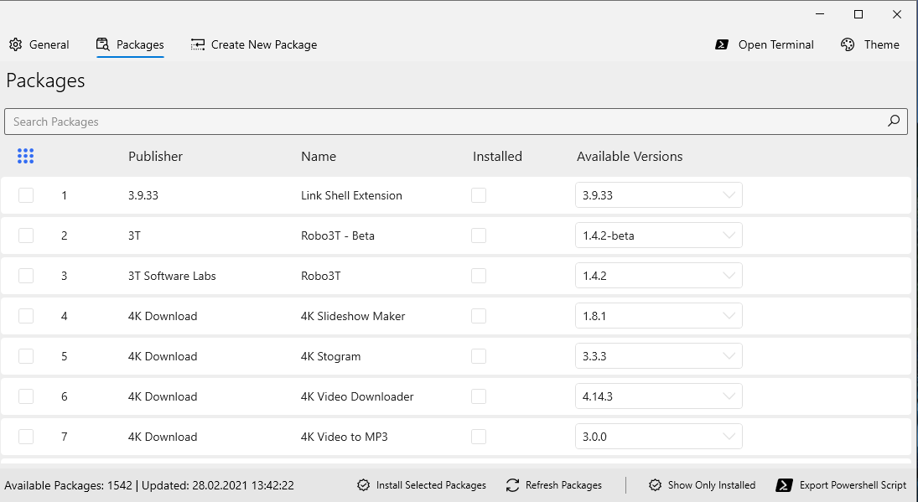This screenshot has width=918, height=502.
Task: Click the blue dots grid icon
Action: (25, 156)
